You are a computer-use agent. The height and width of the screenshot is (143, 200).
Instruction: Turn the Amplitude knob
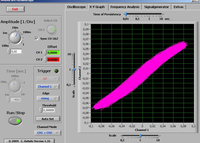pos(15,37)
